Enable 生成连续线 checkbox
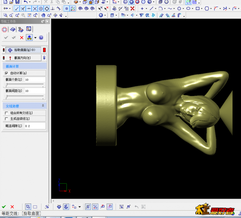Viewport: 241px width, 218px height. pos(6,119)
